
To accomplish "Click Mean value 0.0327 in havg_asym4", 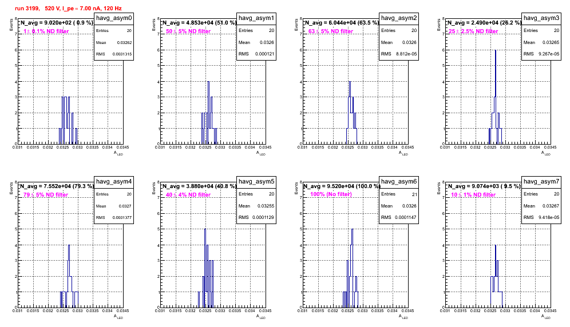I will [125, 206].
